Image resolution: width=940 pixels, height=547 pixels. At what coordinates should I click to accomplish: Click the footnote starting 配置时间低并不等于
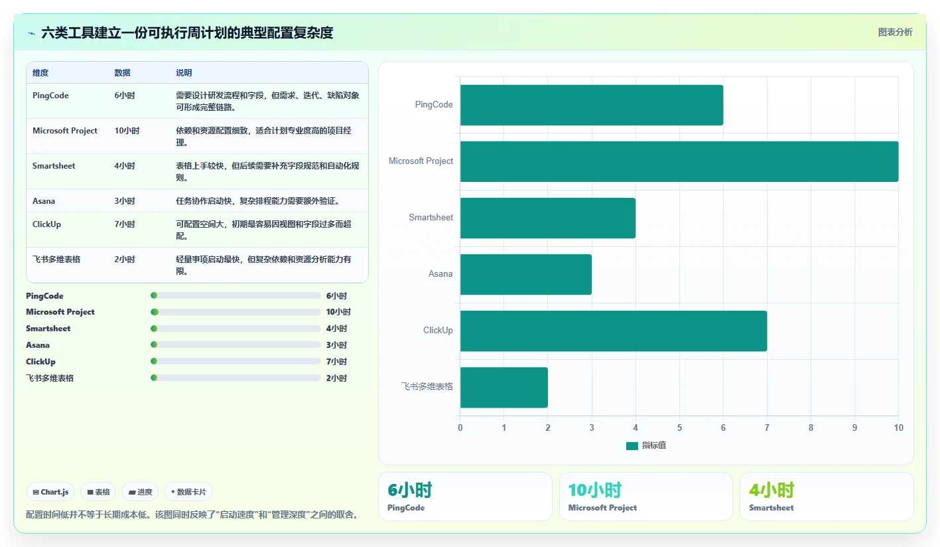click(x=192, y=514)
